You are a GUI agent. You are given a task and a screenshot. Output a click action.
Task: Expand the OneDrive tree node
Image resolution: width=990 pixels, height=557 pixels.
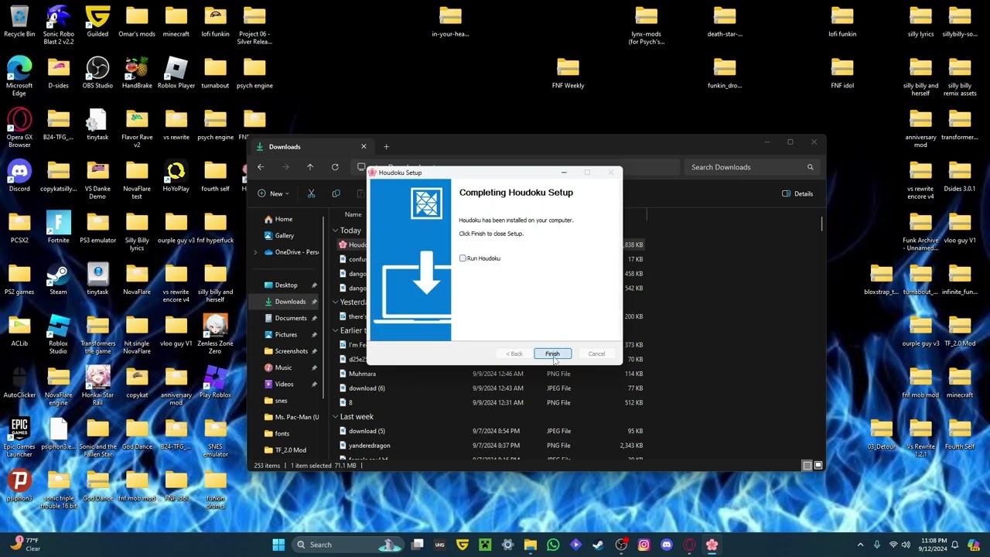[255, 252]
